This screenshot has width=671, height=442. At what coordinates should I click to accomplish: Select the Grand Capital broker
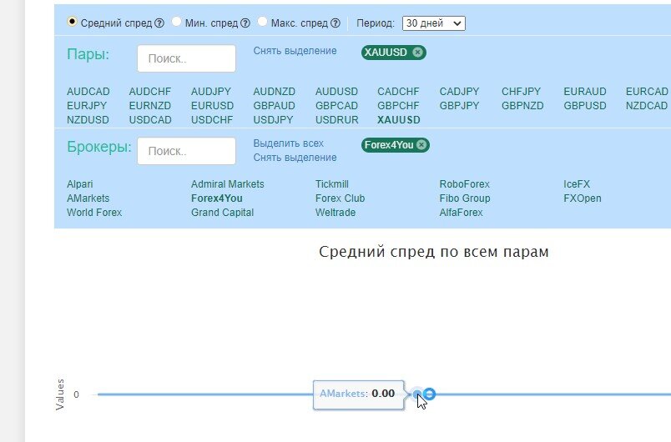[222, 213]
